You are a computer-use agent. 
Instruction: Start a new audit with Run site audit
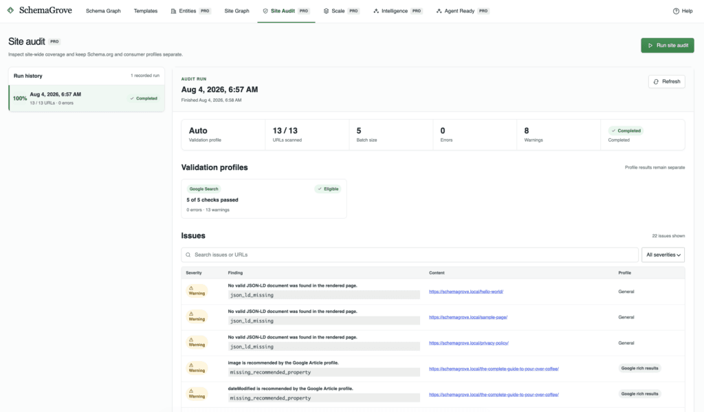click(667, 45)
